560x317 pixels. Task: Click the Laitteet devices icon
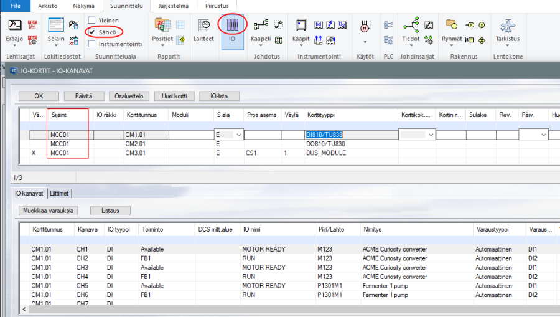pyautogui.click(x=203, y=25)
